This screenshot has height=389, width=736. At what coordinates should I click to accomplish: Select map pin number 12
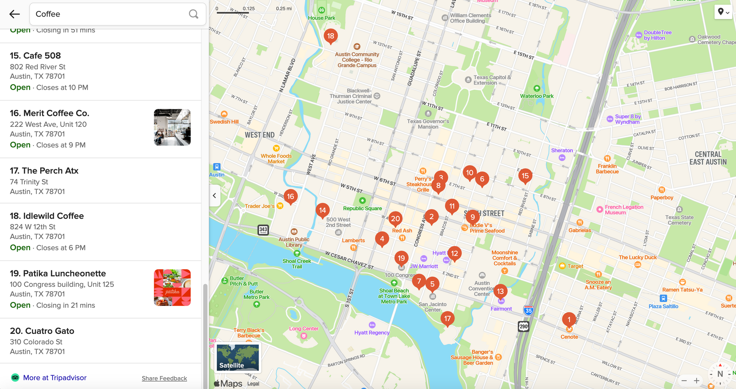(455, 253)
